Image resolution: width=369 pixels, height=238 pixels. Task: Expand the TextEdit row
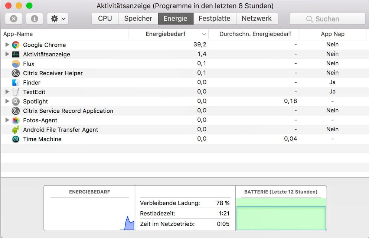point(7,92)
